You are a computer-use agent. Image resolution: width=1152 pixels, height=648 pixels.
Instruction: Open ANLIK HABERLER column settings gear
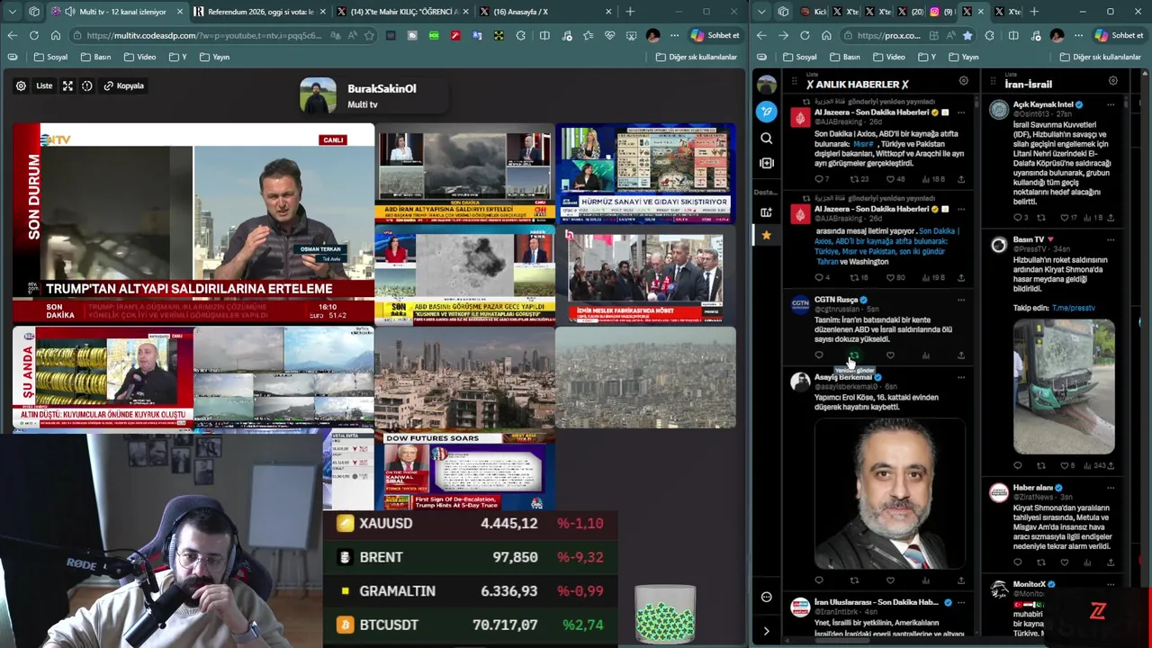point(963,81)
